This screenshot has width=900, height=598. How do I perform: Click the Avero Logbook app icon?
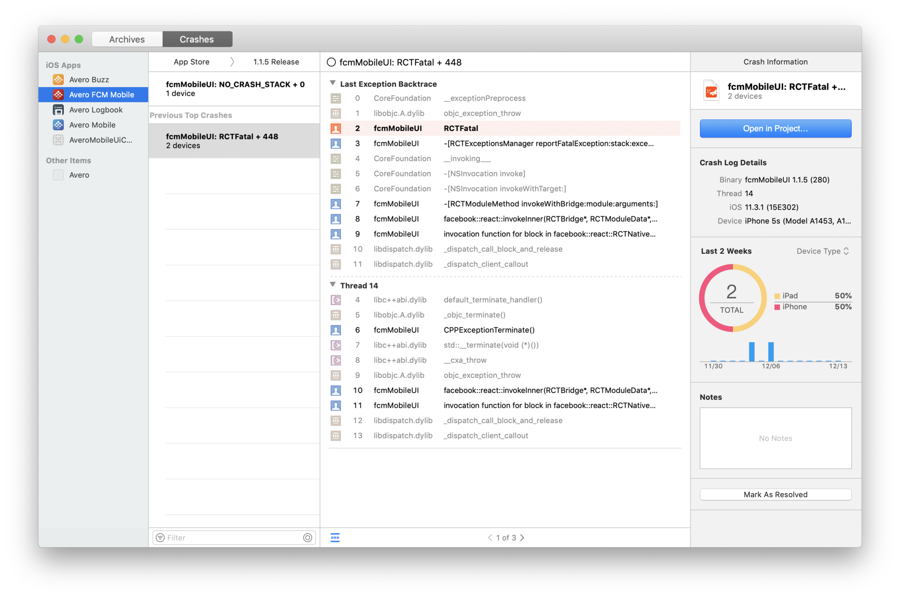(58, 110)
